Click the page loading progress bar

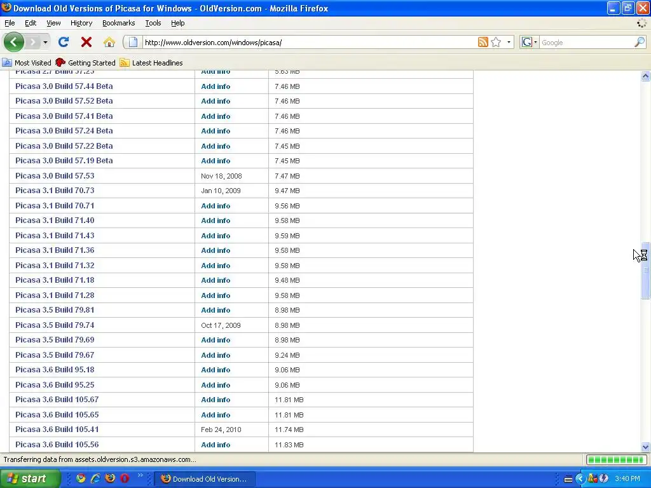[x=617, y=459]
